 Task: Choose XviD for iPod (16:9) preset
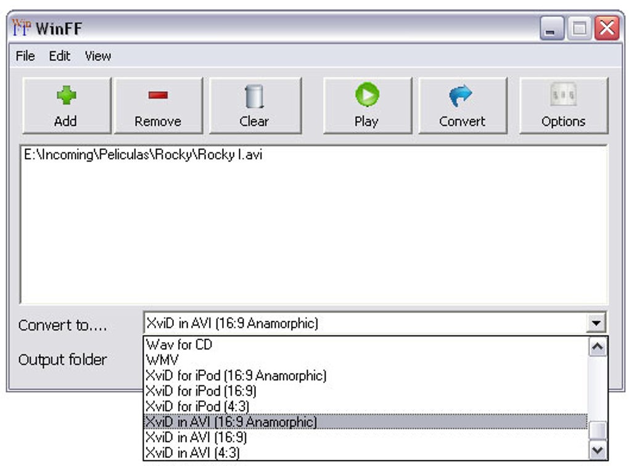pos(366,391)
